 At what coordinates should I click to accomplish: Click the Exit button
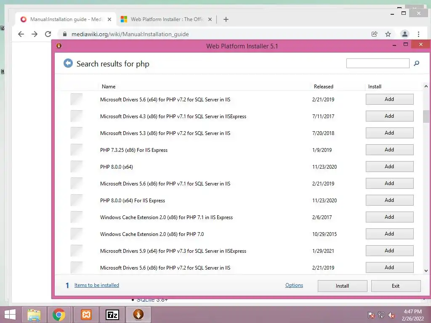[x=396, y=286]
